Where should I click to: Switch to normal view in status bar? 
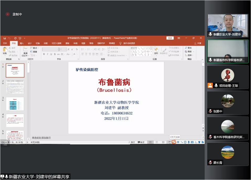[150, 142]
